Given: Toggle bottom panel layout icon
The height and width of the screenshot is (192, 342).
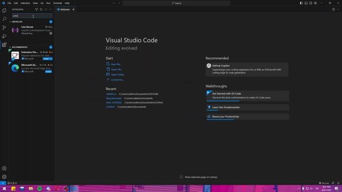Looking at the screenshot, I should [x=306, y=3].
